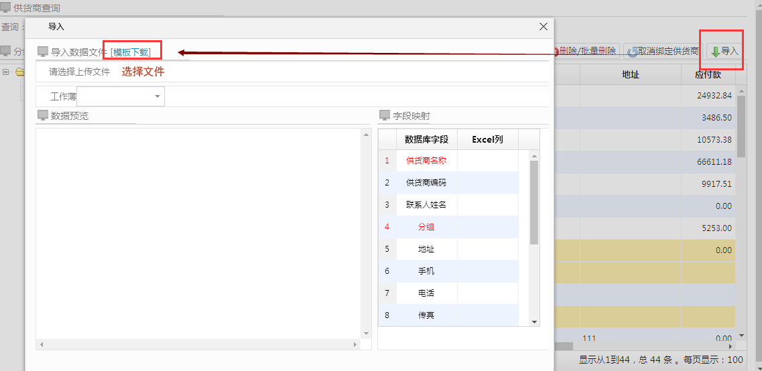Click scroll-down arrow in field mapping list

[534, 321]
